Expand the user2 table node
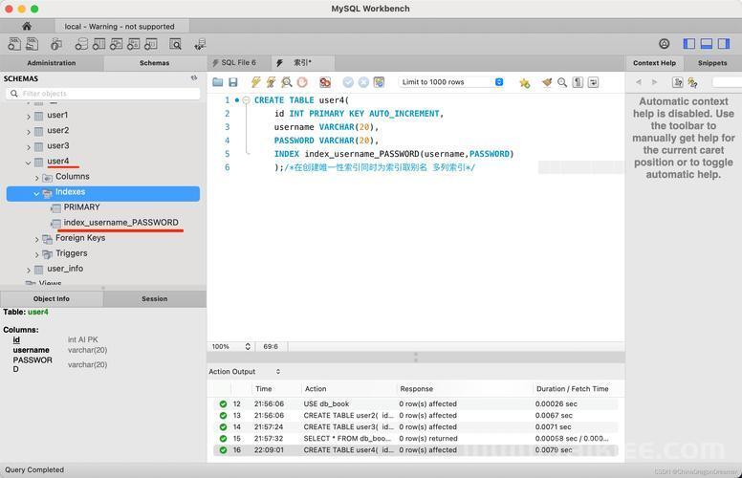Image resolution: width=742 pixels, height=478 pixels. [x=29, y=132]
